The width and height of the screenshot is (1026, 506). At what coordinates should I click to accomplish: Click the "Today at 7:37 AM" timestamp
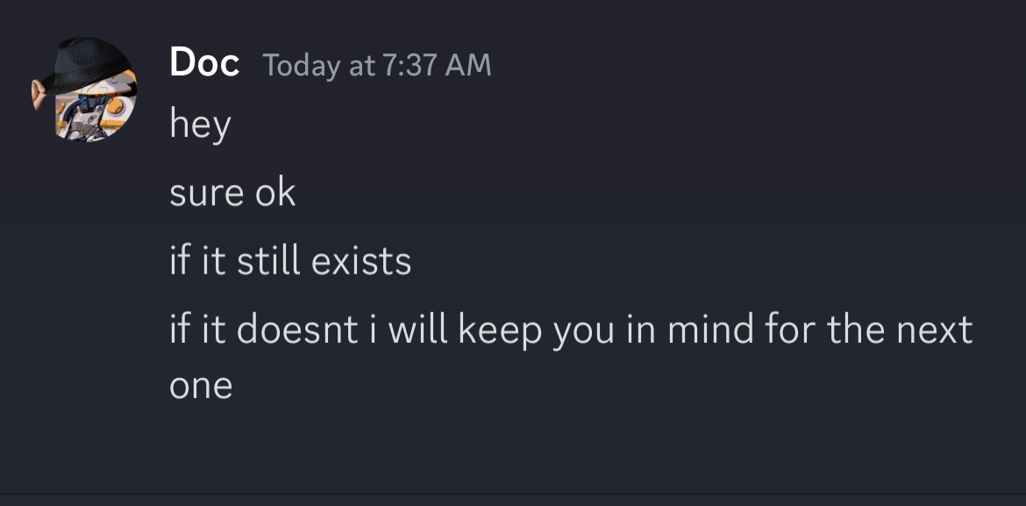click(377, 66)
